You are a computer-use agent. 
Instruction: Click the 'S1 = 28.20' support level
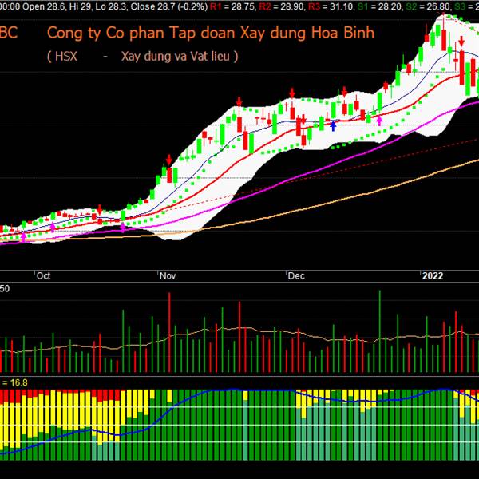pos(380,6)
